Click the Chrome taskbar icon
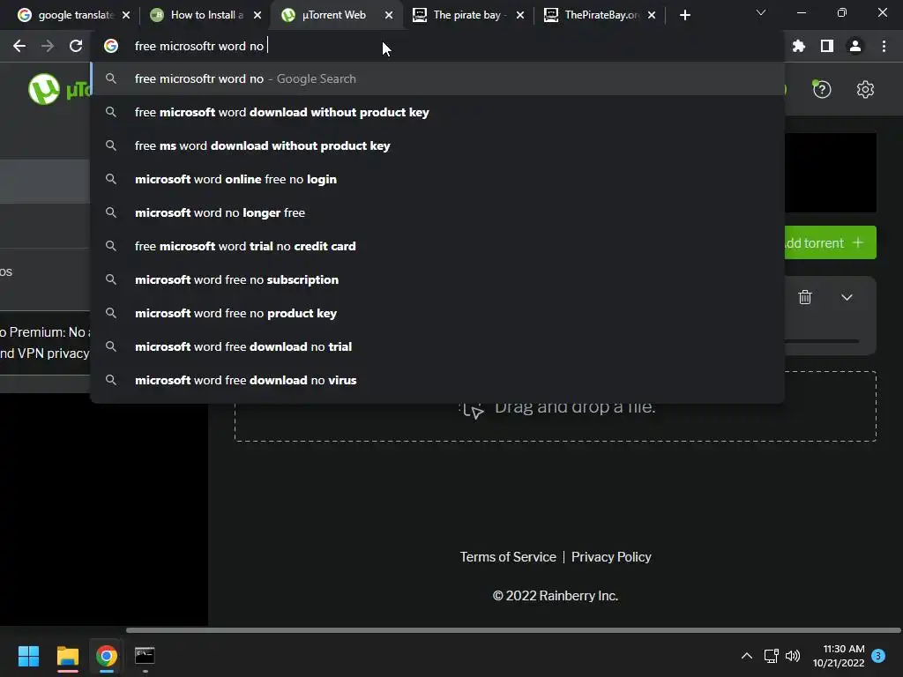 (x=107, y=656)
